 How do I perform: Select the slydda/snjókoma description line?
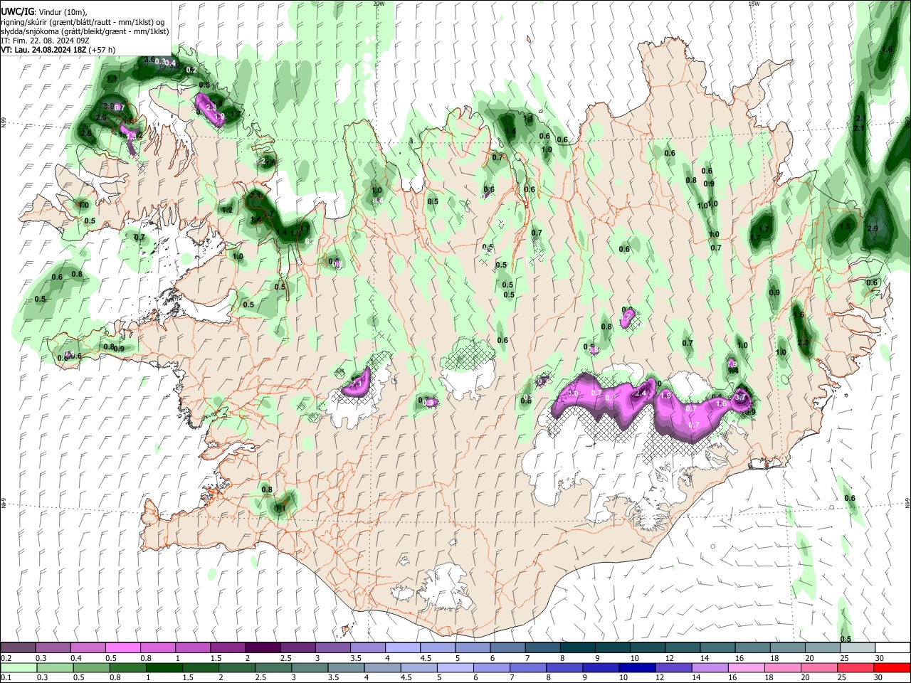point(85,31)
